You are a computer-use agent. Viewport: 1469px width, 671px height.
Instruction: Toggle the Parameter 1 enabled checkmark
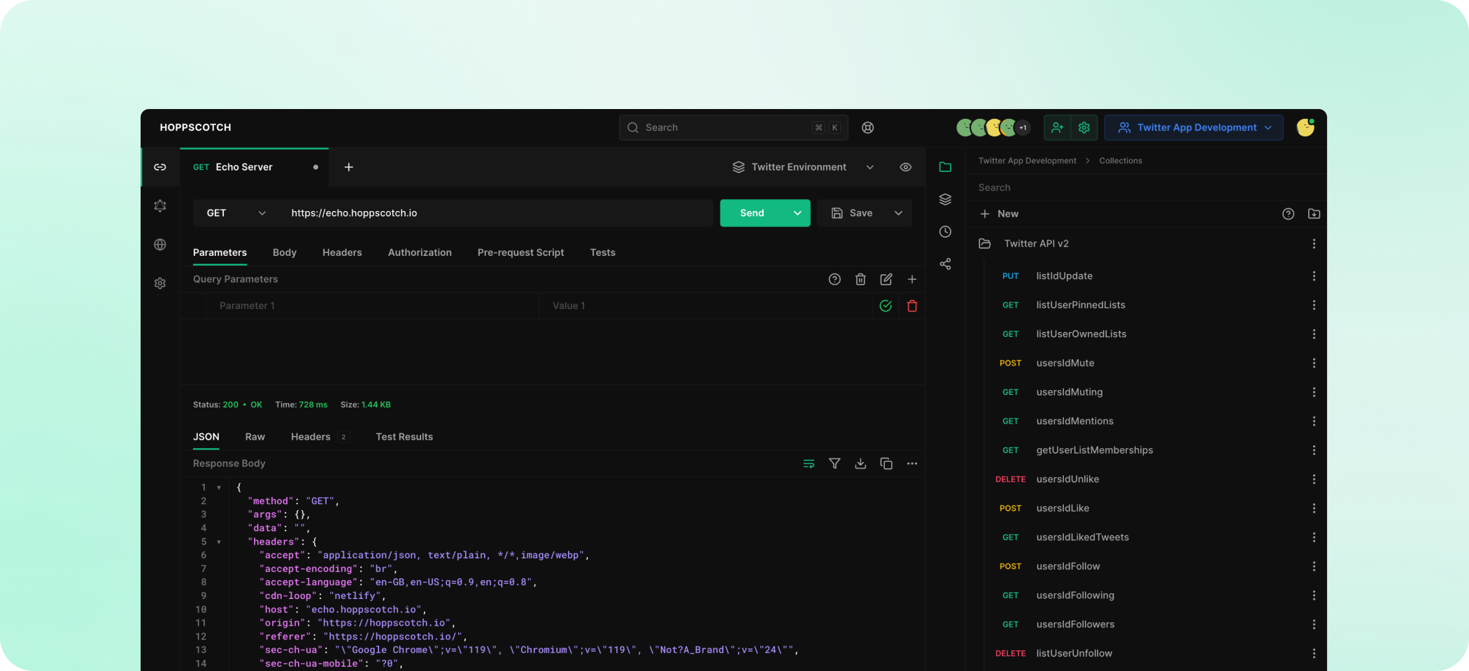point(886,306)
